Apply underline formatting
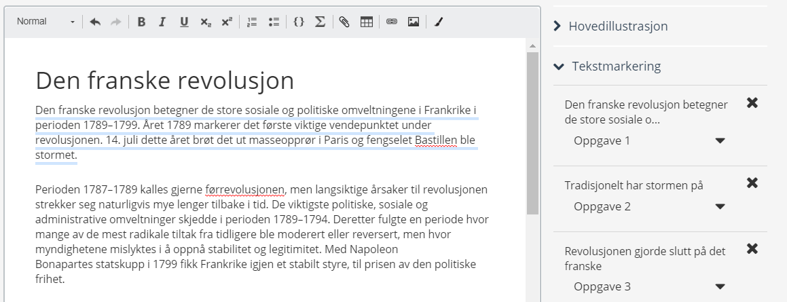This screenshot has width=787, height=302. click(x=184, y=22)
